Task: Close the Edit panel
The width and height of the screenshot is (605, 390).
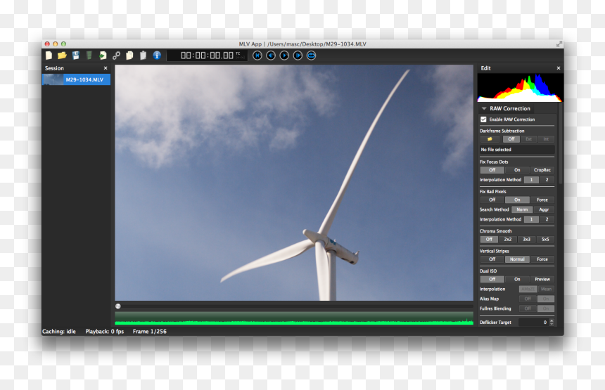Action: [x=559, y=68]
